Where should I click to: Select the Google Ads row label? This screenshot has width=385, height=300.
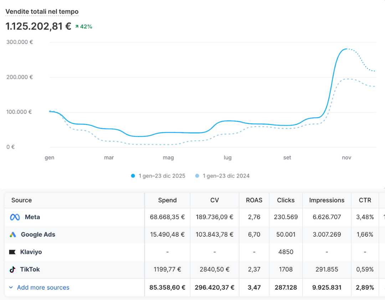[x=38, y=235]
